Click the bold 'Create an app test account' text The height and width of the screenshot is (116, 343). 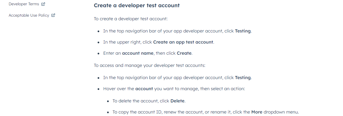[183, 42]
